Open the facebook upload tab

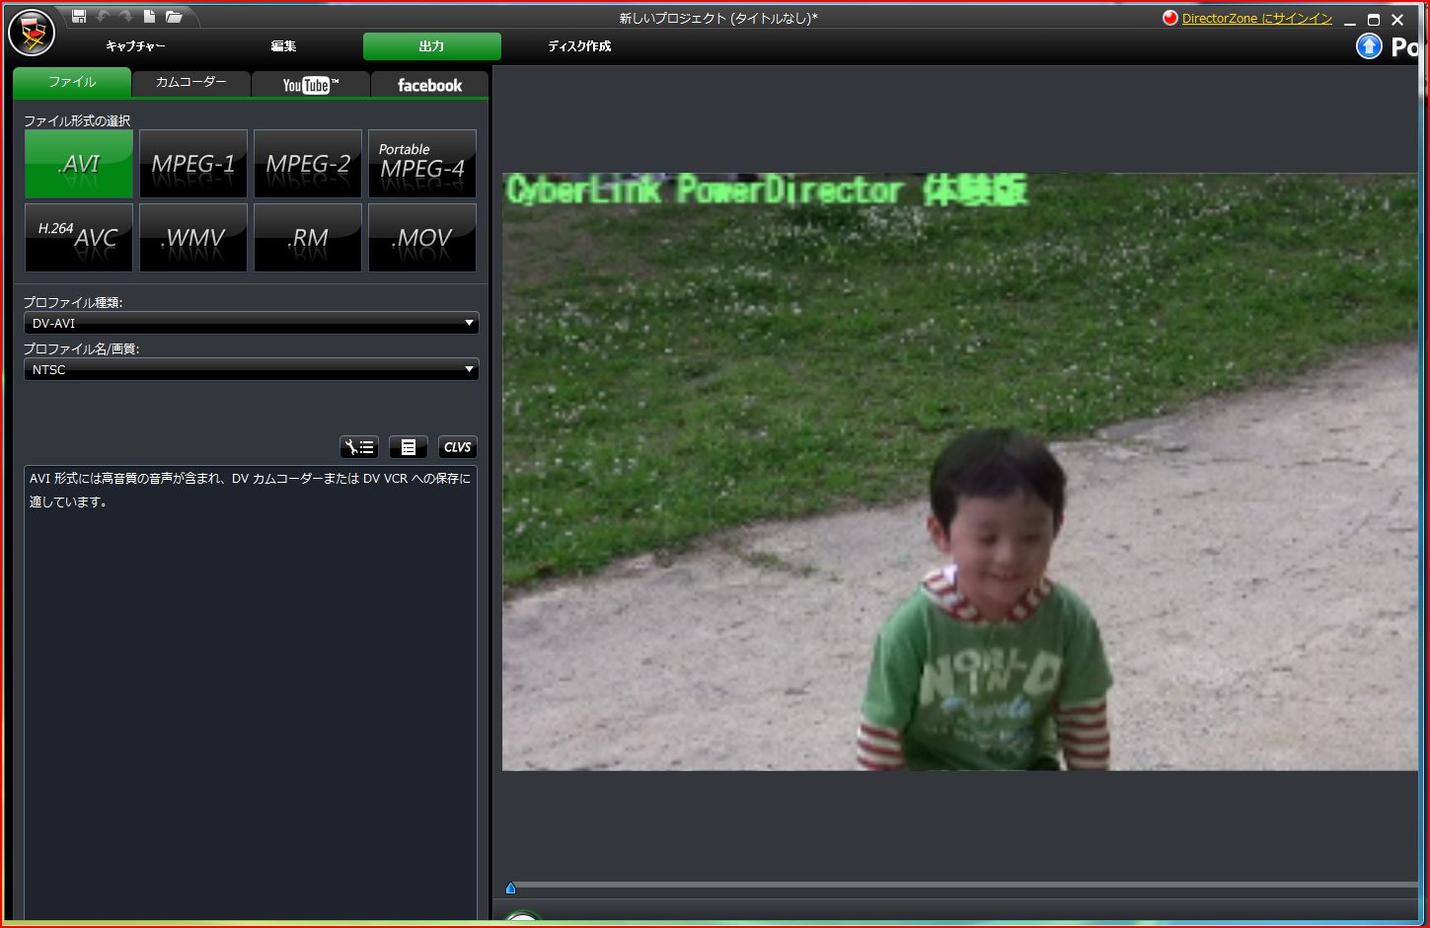click(x=429, y=85)
